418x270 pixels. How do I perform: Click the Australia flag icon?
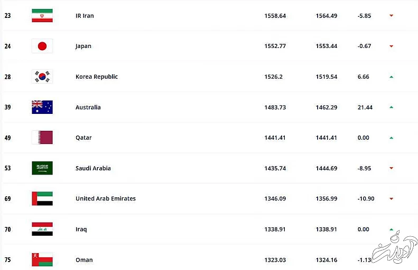[42, 107]
